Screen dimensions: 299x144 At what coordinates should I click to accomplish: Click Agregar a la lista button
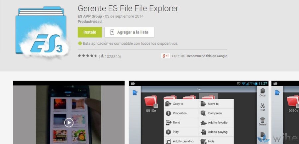pos(129,32)
